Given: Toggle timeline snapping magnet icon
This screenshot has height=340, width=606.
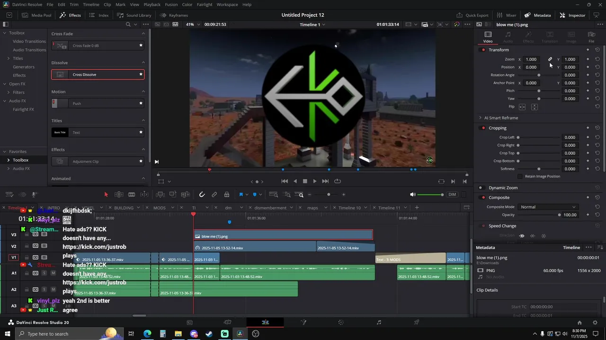Looking at the screenshot, I should [x=202, y=195].
